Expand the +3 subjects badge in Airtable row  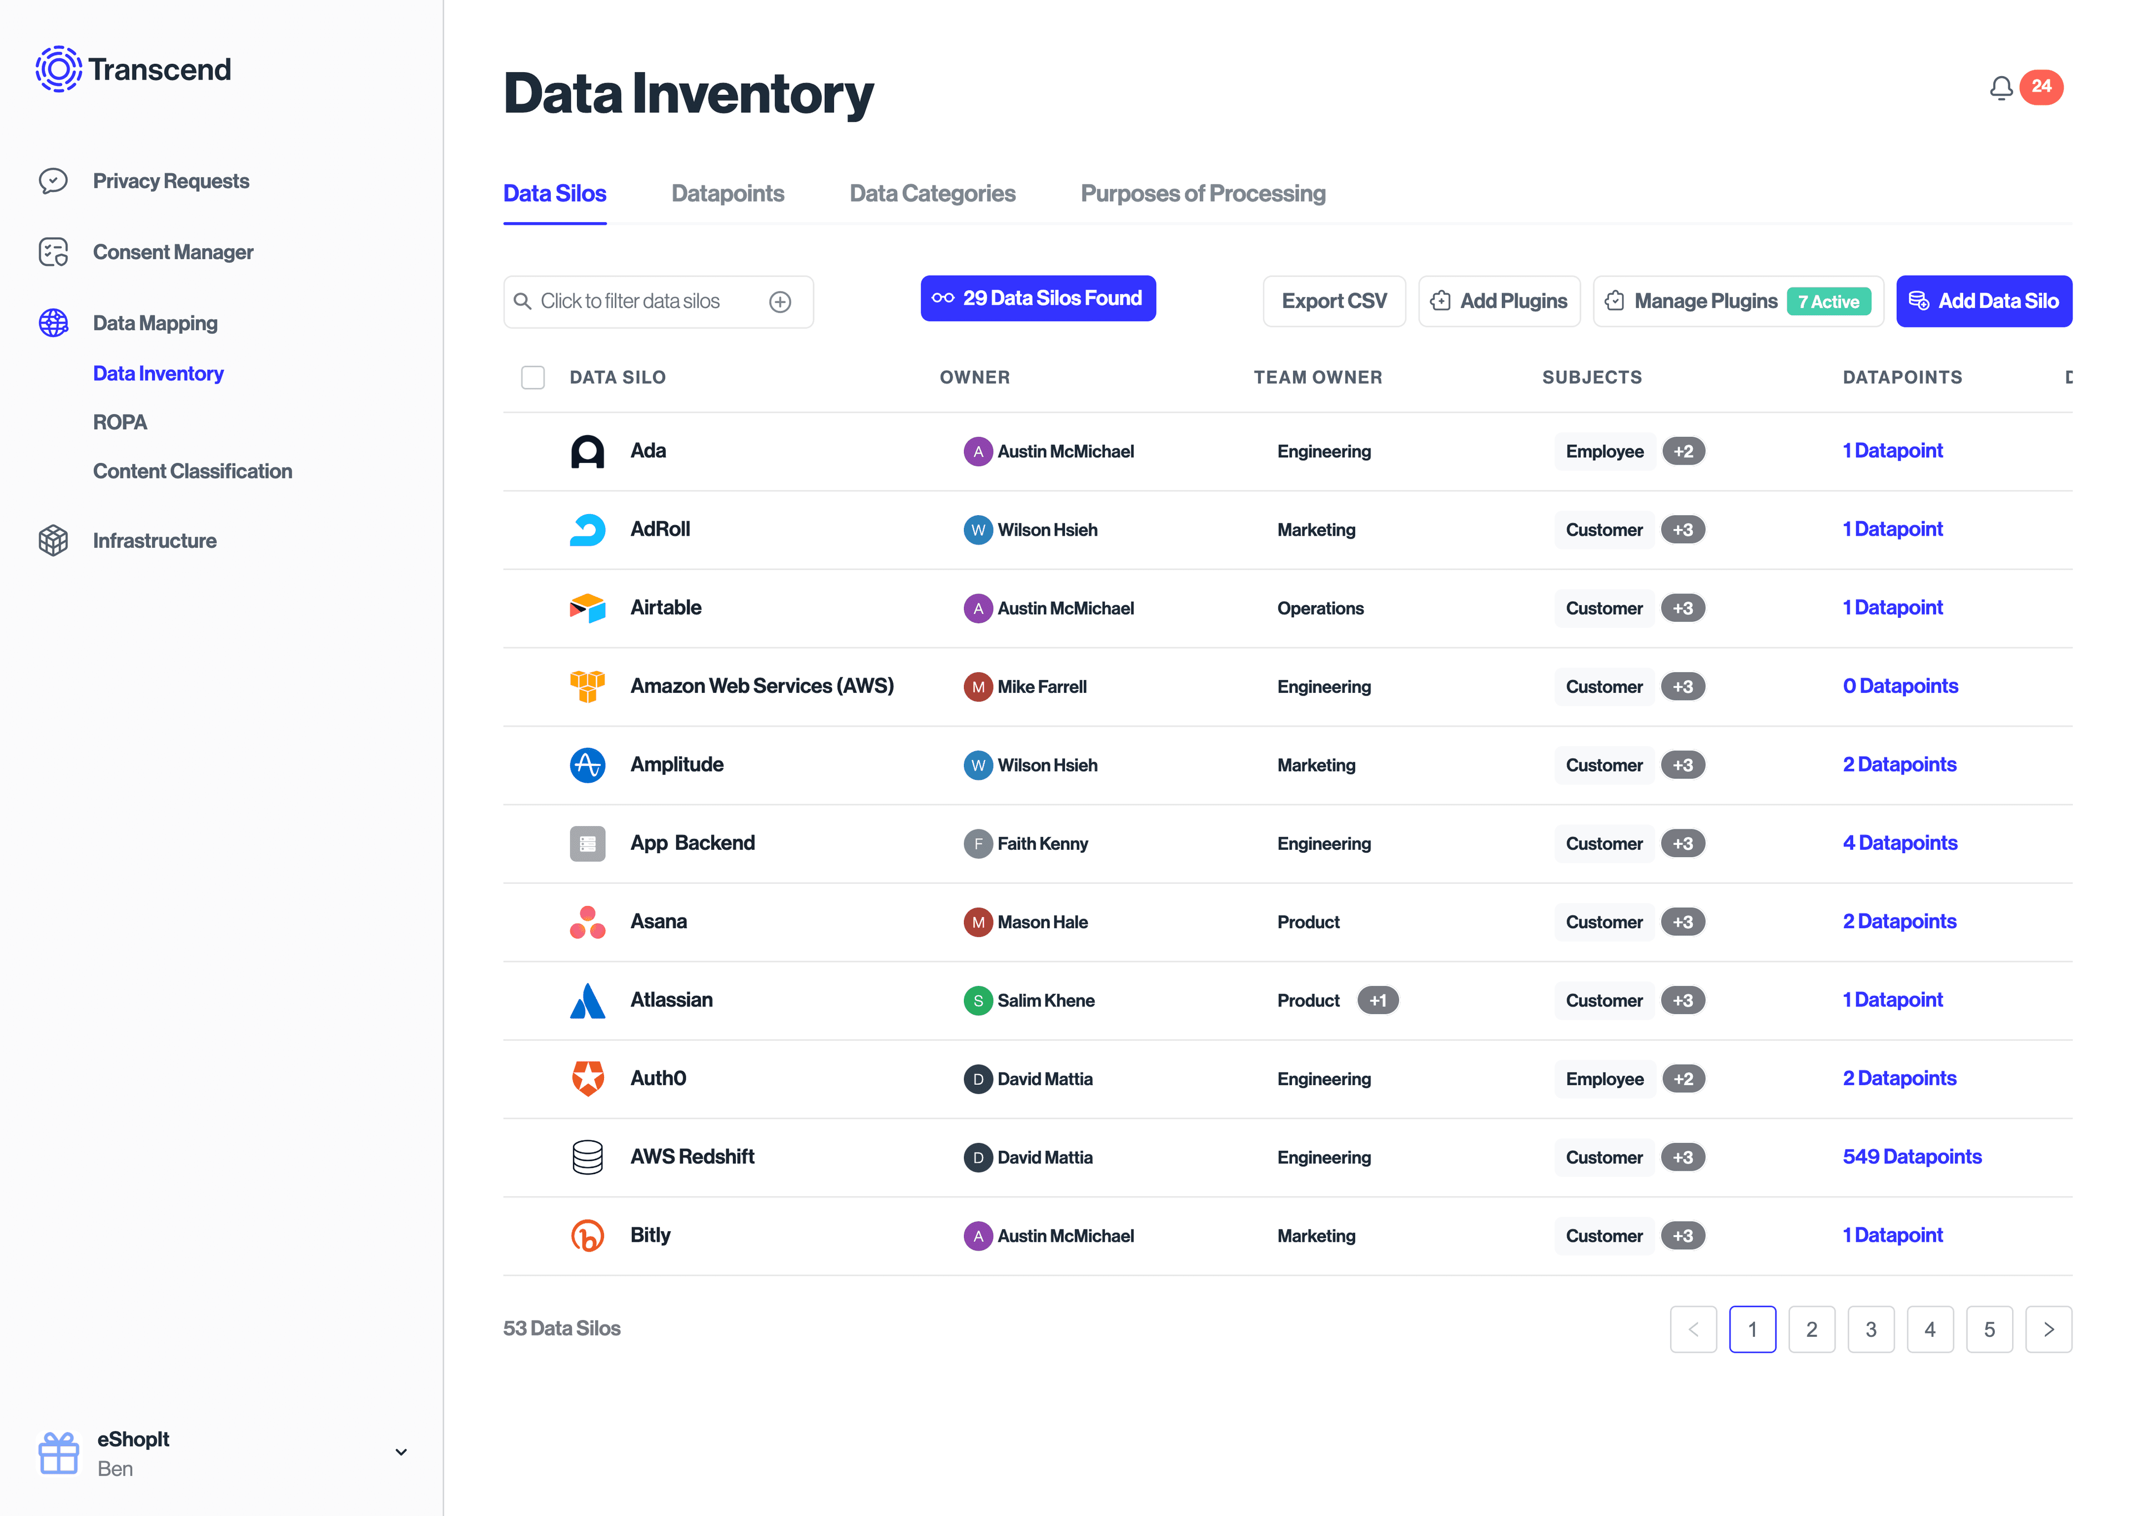(x=1683, y=608)
